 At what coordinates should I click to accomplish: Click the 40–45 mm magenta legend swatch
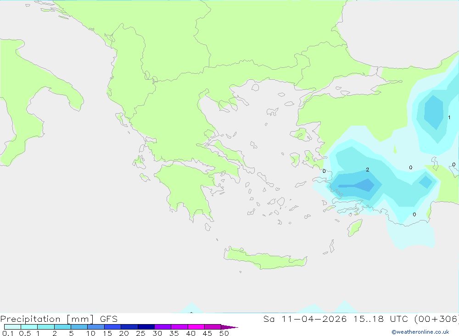196,327
